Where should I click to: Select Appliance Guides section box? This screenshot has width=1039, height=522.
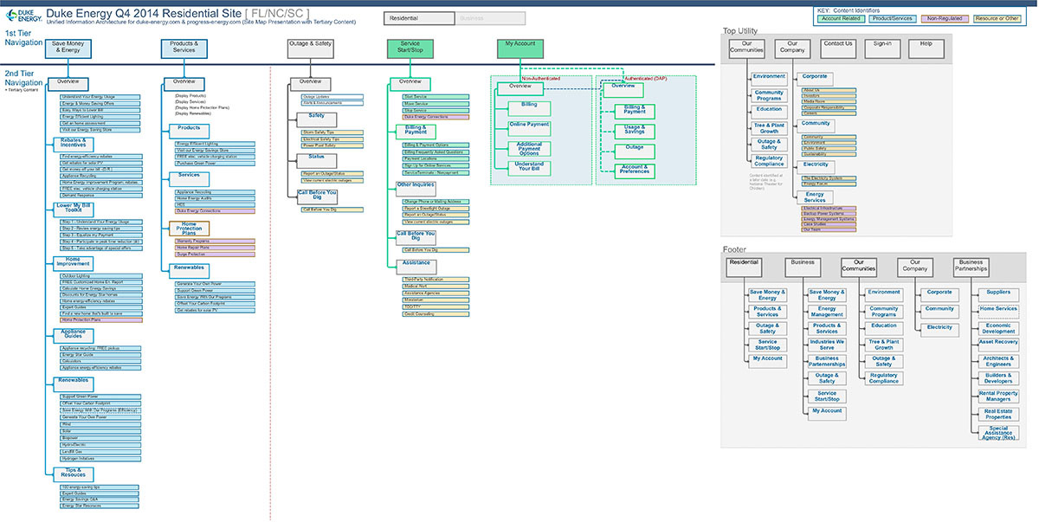[73, 336]
